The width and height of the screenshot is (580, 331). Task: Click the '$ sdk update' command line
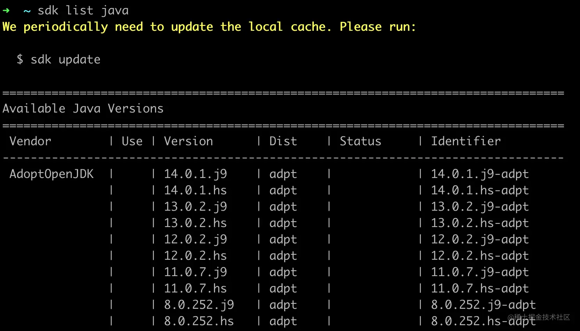[59, 60]
